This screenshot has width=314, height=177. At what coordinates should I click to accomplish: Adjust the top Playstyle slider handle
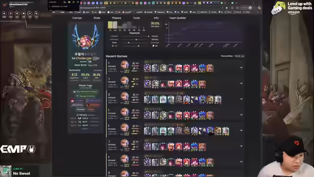point(148,36)
